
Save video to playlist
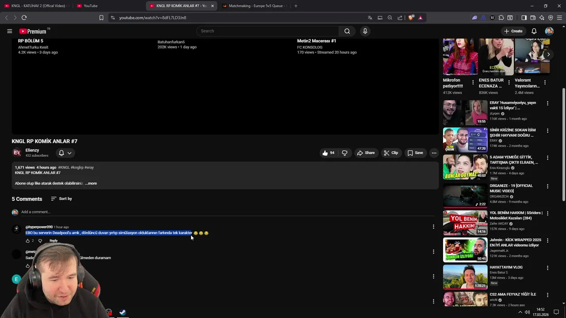point(415,153)
